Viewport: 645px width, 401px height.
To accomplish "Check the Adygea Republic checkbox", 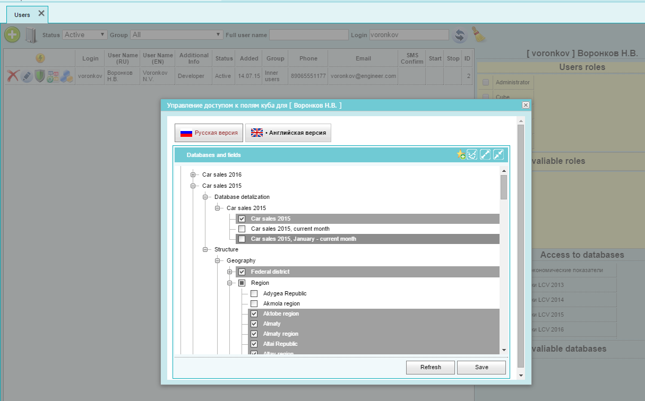I will coord(254,293).
